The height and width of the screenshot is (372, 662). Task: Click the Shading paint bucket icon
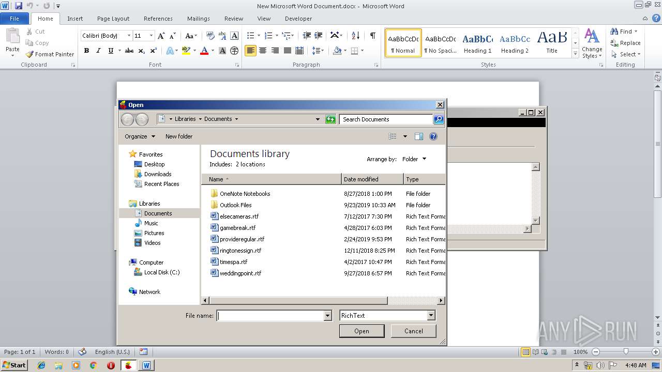pos(337,51)
